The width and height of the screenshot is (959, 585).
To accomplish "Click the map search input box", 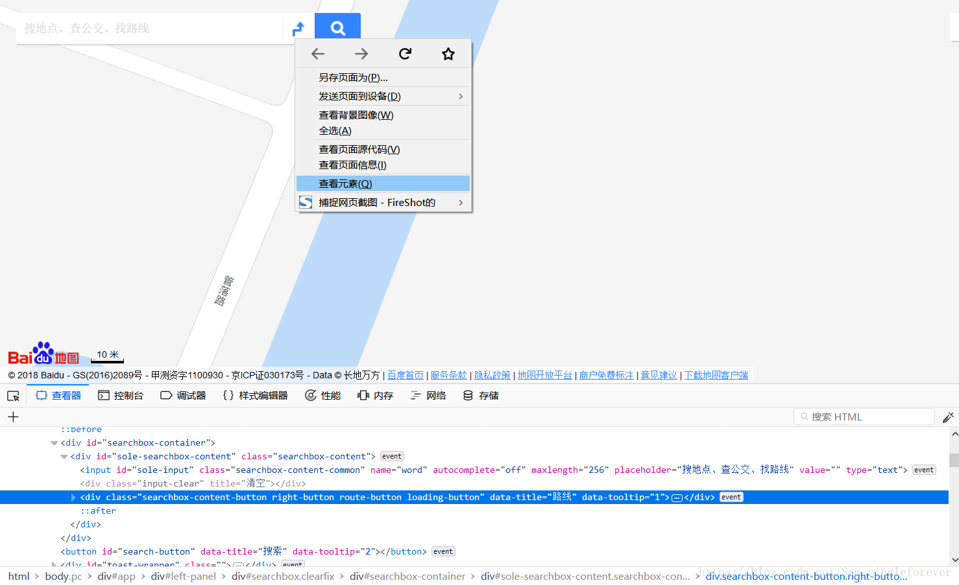I will pyautogui.click(x=151, y=29).
